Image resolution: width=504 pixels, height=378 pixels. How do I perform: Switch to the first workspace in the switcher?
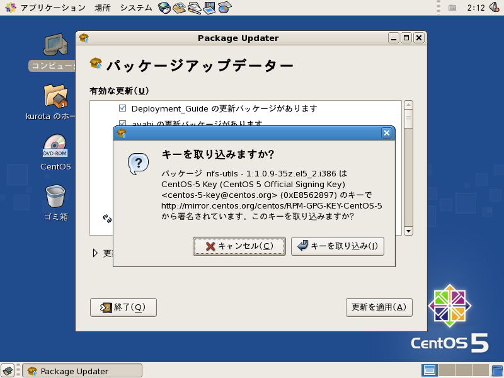tap(430, 370)
